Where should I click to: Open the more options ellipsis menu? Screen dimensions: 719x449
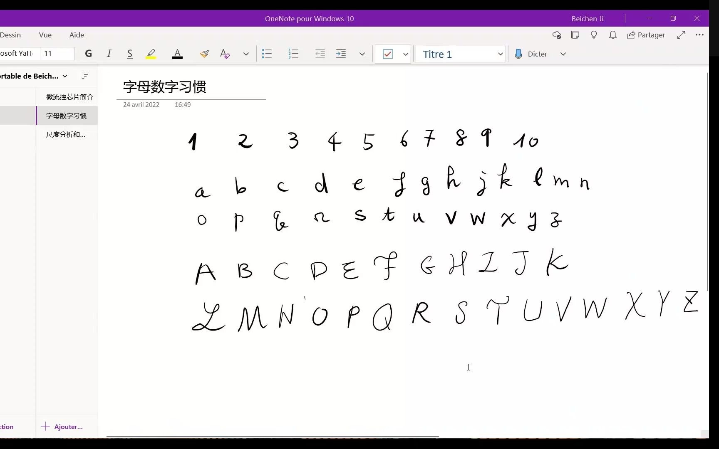coord(699,35)
